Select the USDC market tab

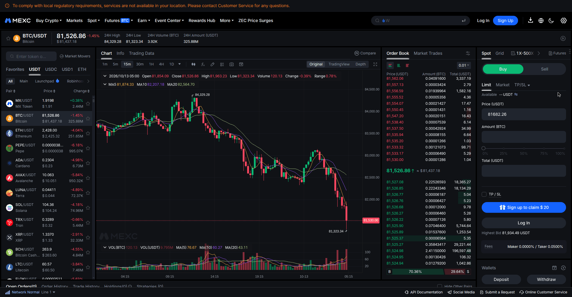coord(51,69)
